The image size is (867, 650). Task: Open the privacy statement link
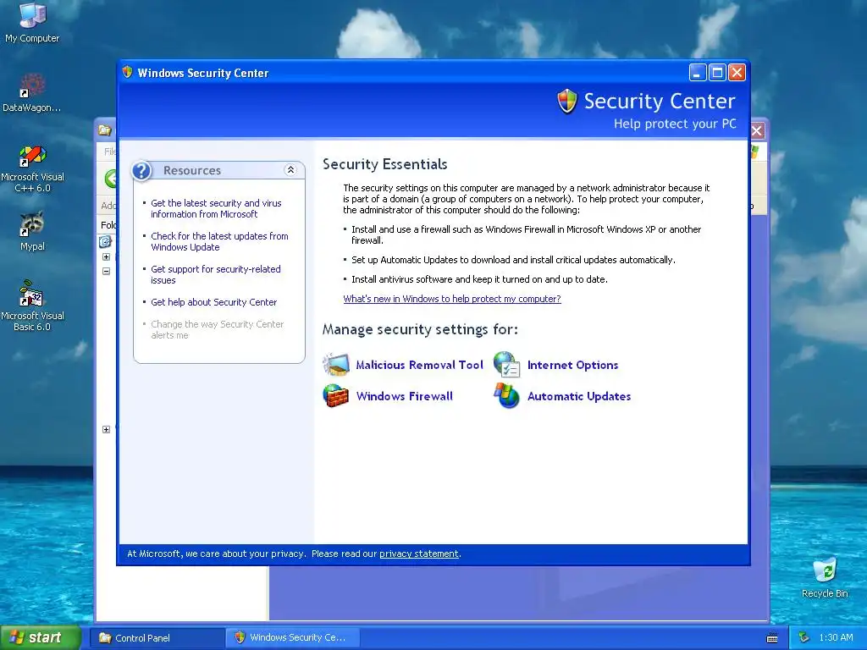point(418,554)
